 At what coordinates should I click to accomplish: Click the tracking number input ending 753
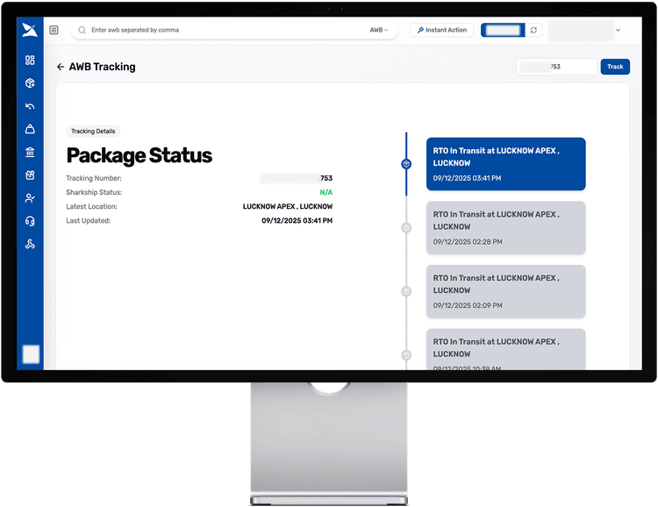556,67
